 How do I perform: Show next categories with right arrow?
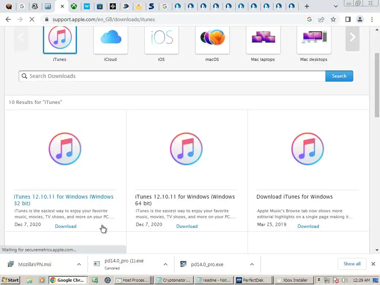pos(353,37)
